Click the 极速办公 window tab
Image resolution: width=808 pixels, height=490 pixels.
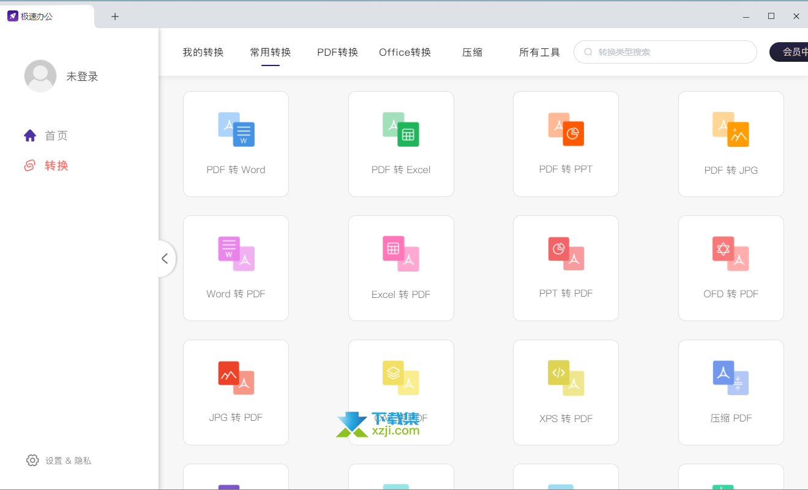[x=48, y=17]
